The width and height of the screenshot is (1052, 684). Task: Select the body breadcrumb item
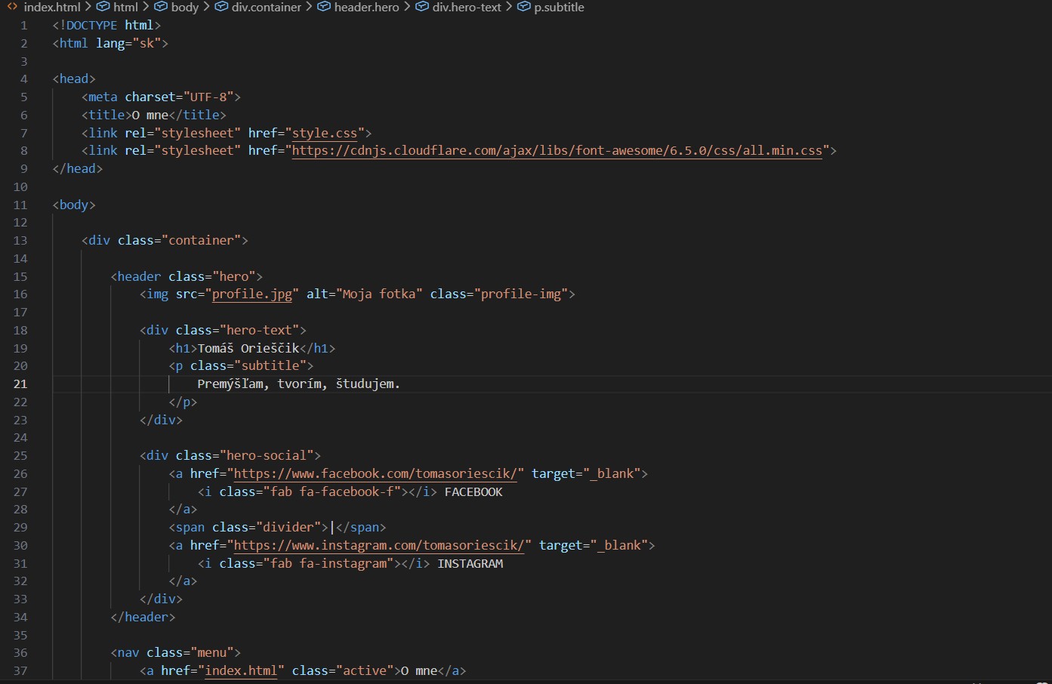[x=184, y=7]
